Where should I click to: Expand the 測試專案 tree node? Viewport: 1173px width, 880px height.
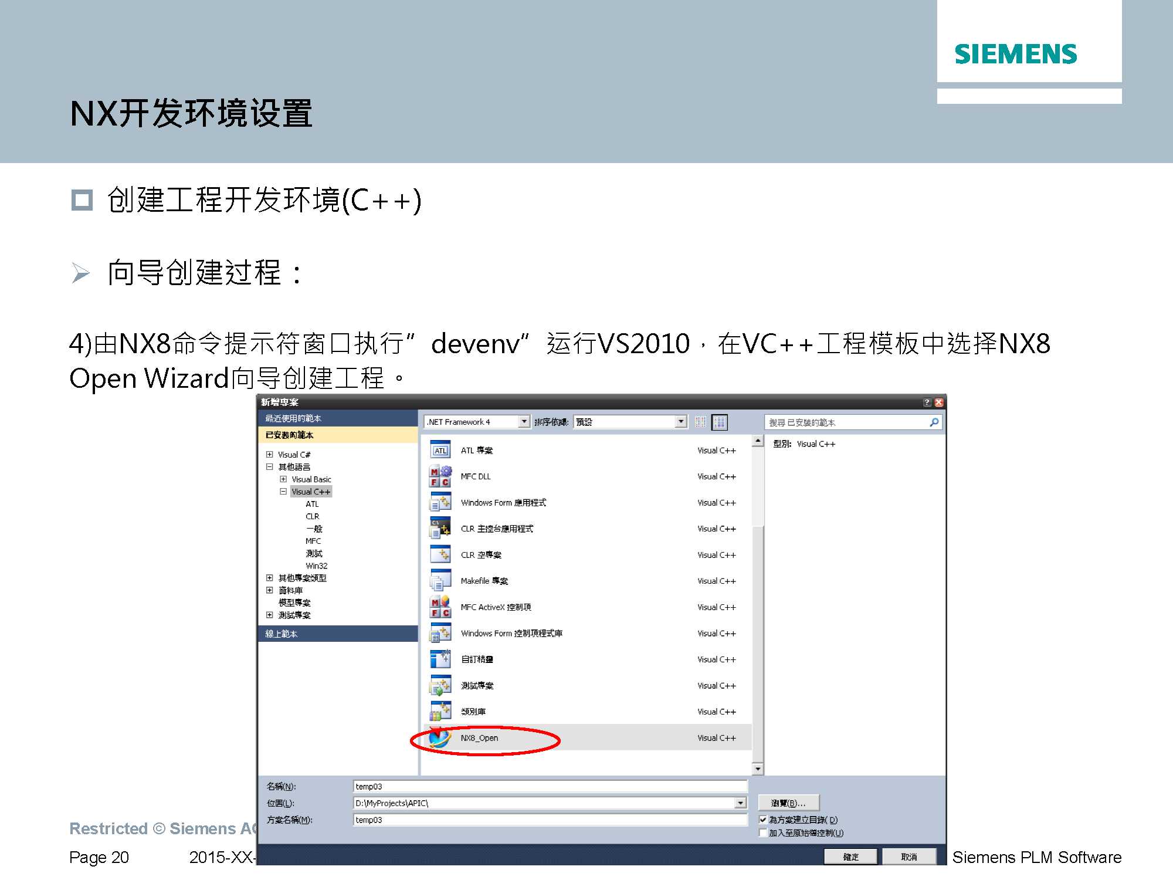click(x=269, y=614)
